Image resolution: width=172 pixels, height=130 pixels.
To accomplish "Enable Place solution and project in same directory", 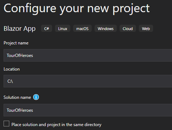I will pos(6,124).
